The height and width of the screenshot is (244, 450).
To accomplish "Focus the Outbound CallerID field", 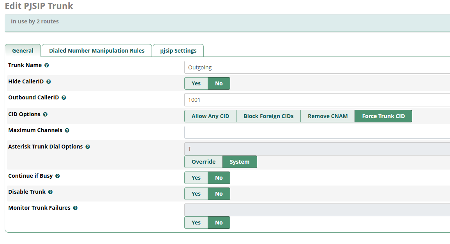I will pyautogui.click(x=317, y=100).
